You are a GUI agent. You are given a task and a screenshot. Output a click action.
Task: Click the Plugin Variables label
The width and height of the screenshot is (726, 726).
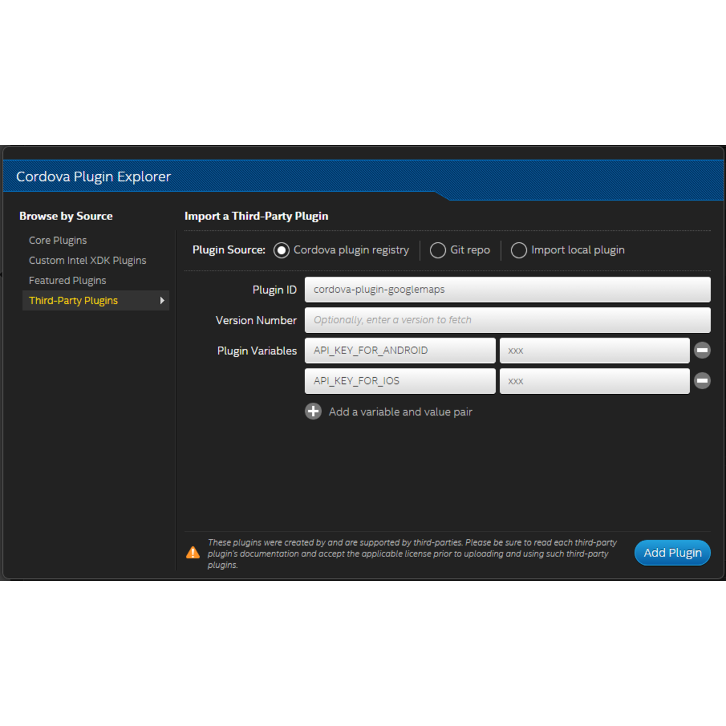pyautogui.click(x=257, y=351)
